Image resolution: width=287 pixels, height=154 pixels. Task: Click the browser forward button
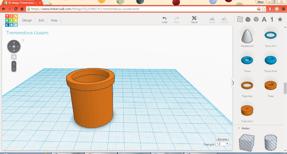[x=10, y=9]
